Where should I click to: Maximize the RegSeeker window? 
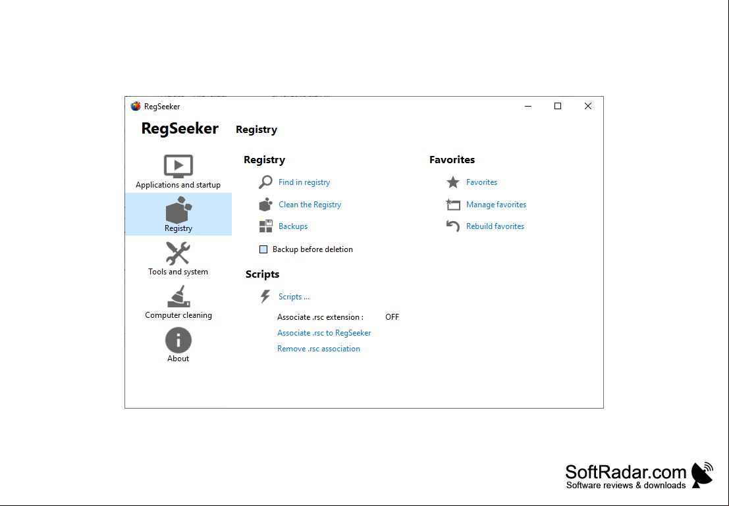(558, 107)
